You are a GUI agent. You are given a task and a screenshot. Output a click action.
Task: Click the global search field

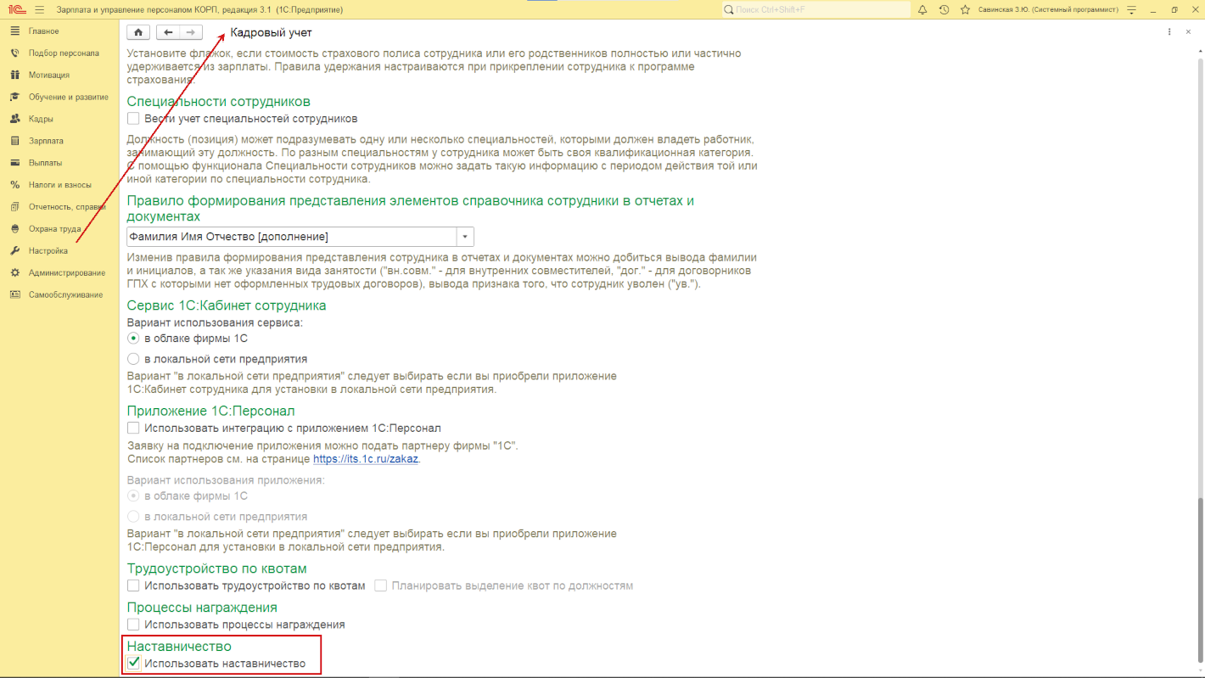pyautogui.click(x=815, y=9)
